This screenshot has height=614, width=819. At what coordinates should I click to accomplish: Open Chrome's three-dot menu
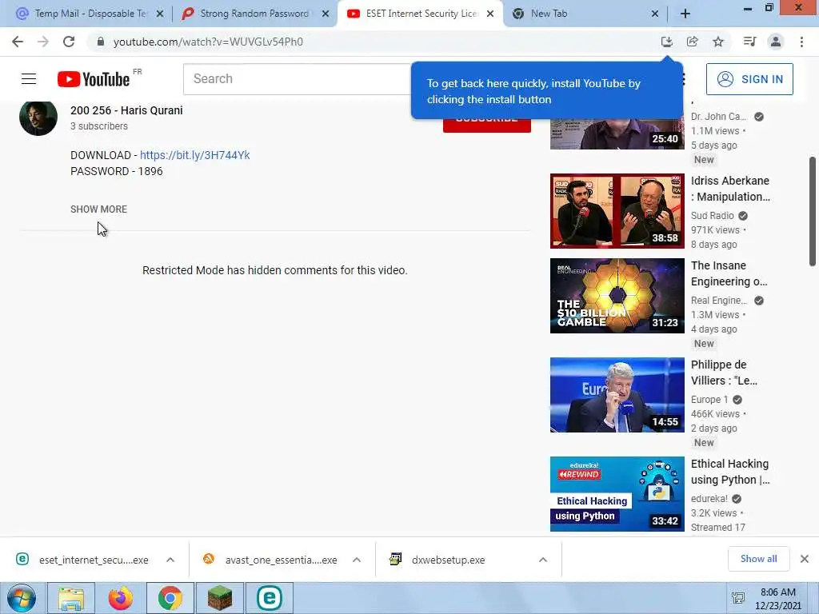[x=801, y=42]
